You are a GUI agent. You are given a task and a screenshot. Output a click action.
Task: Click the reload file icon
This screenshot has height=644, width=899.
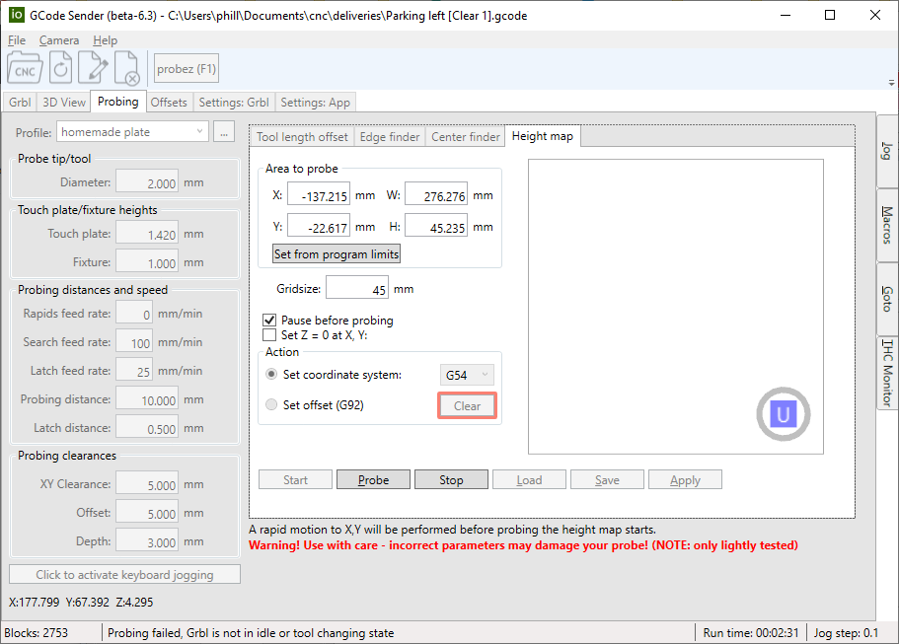click(61, 69)
